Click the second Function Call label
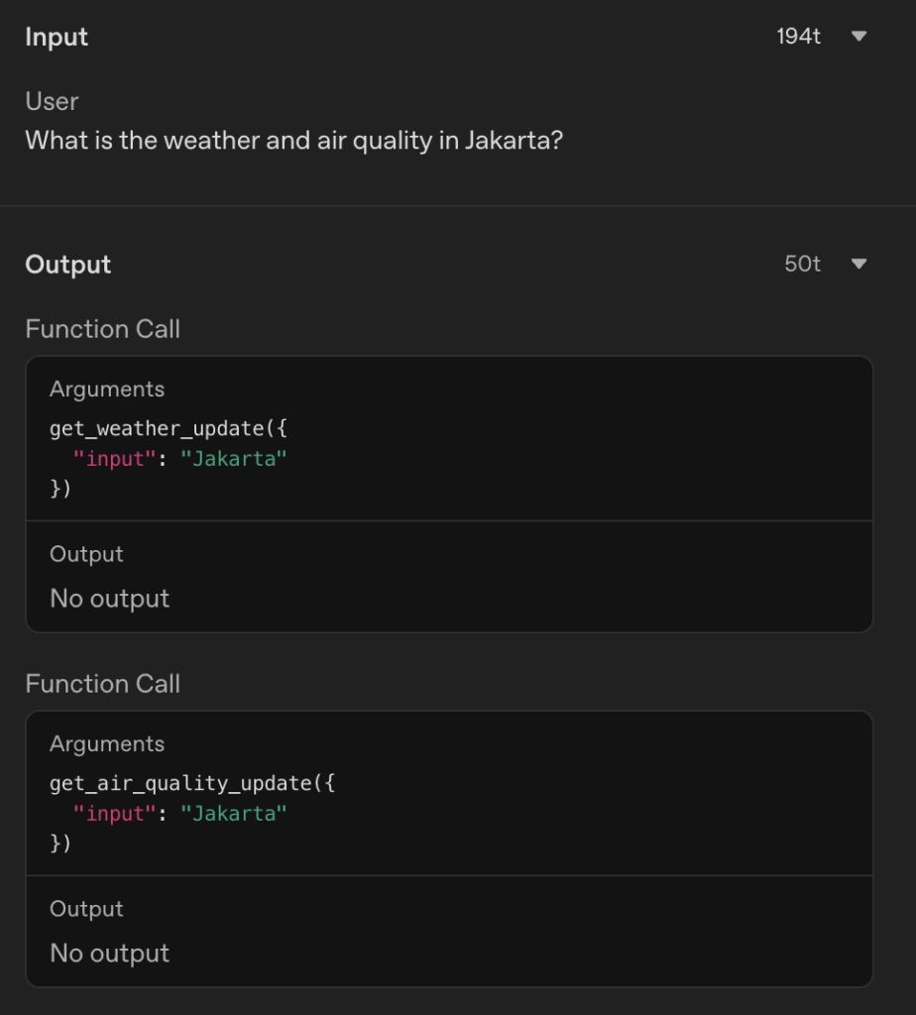The image size is (916, 1015). (x=103, y=684)
